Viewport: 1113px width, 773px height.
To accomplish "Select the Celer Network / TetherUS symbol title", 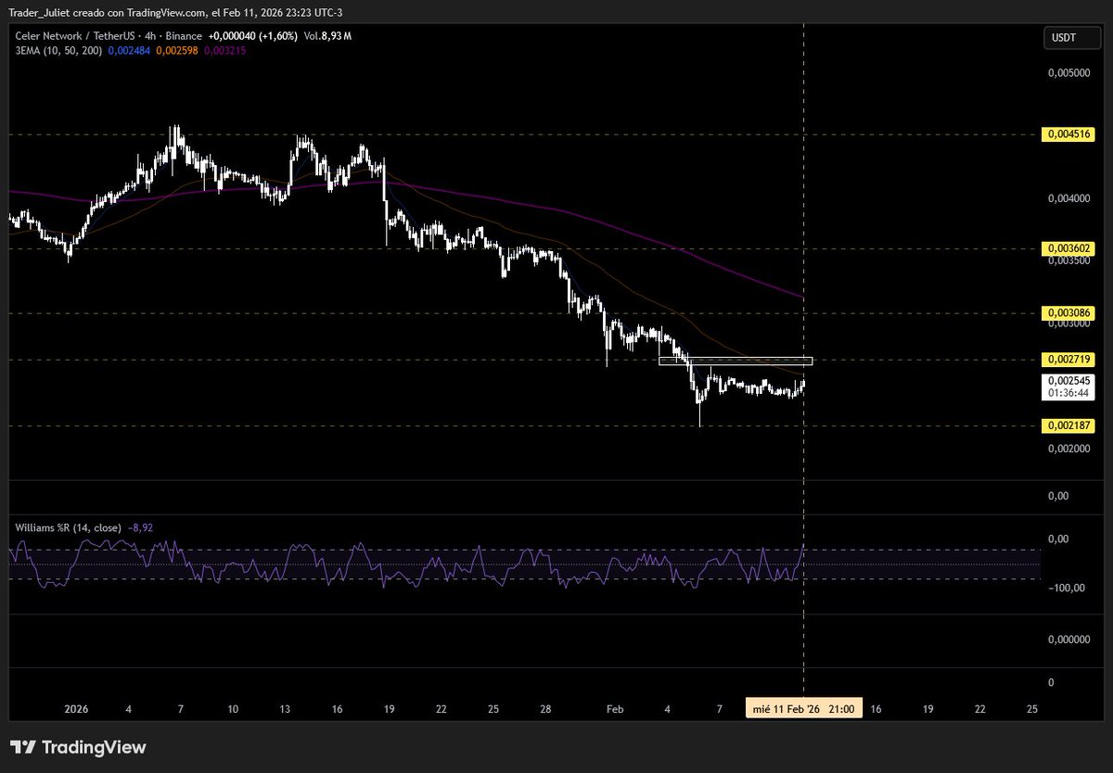I will [75, 36].
